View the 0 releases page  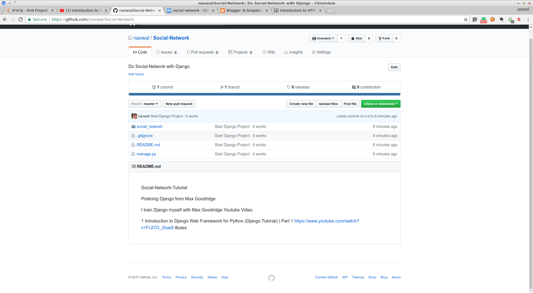click(298, 87)
